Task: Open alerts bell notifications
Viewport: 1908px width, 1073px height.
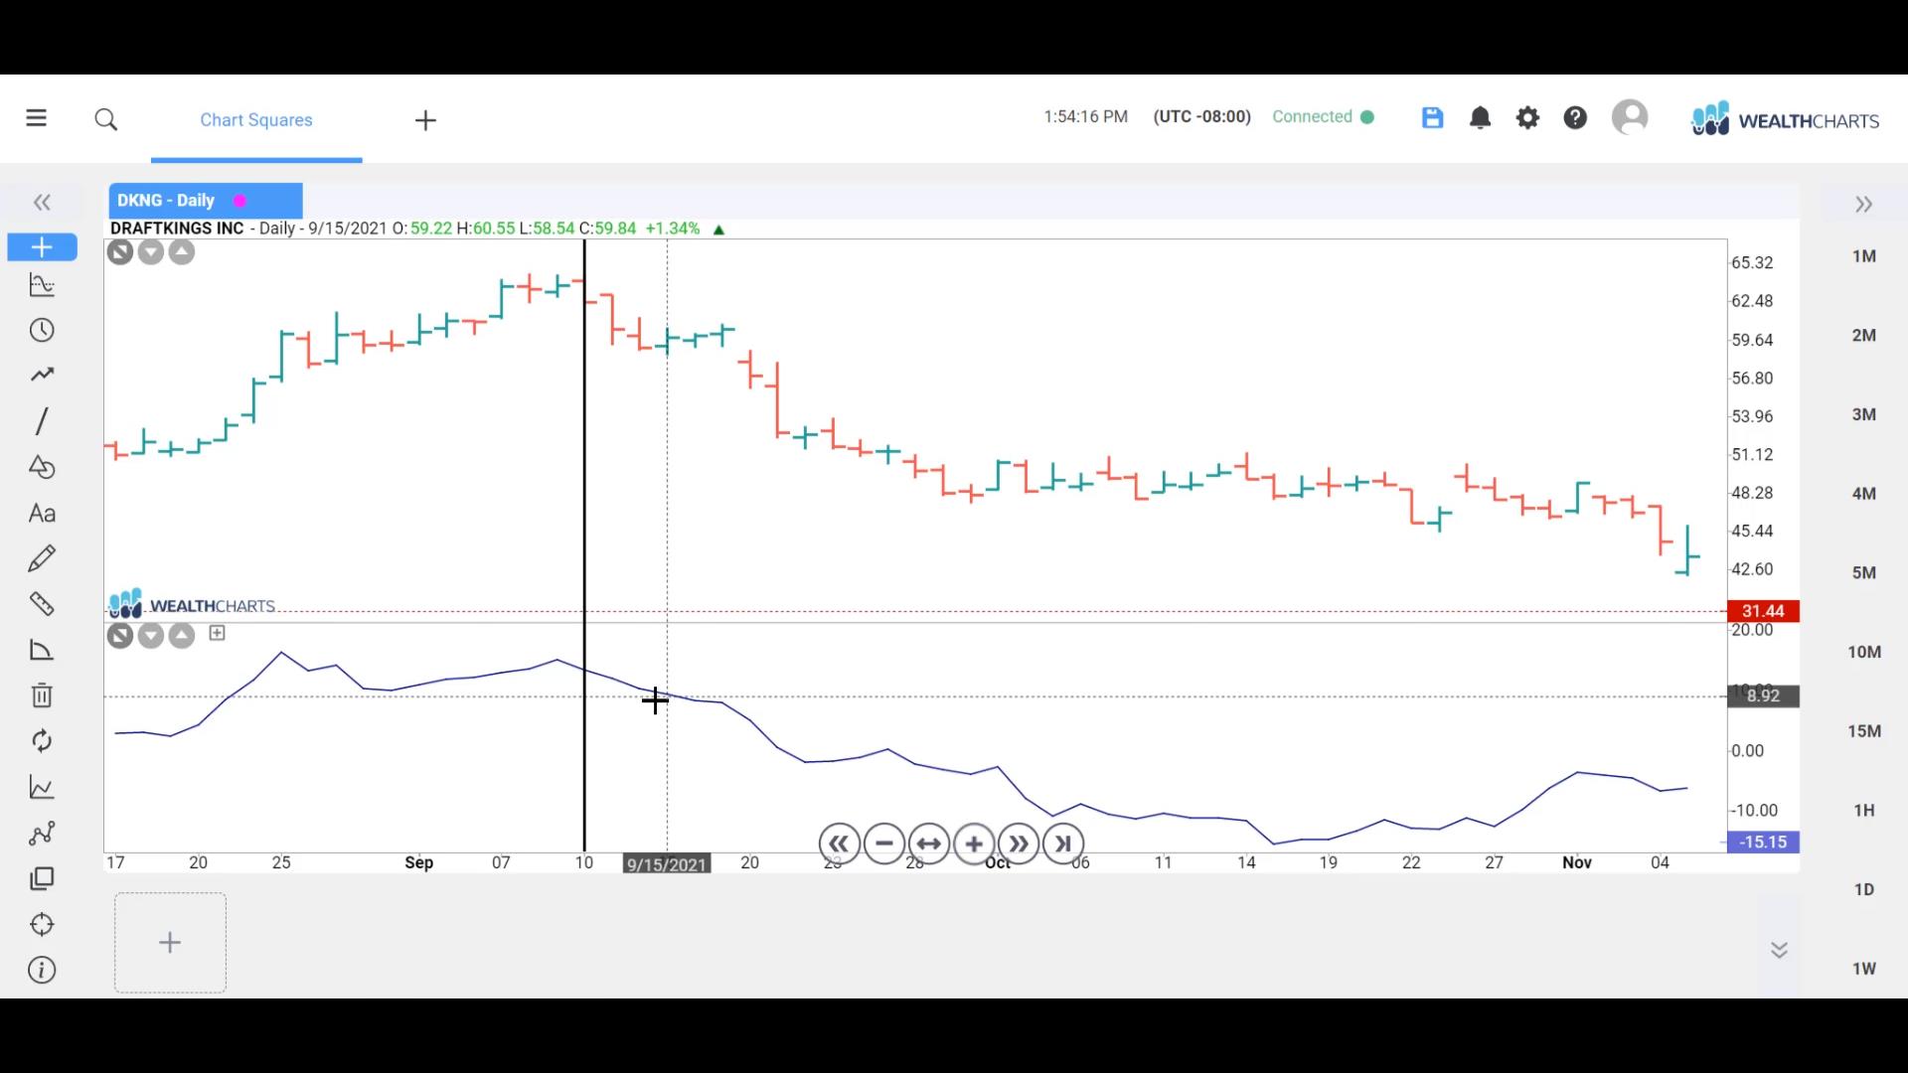Action: point(1480,118)
